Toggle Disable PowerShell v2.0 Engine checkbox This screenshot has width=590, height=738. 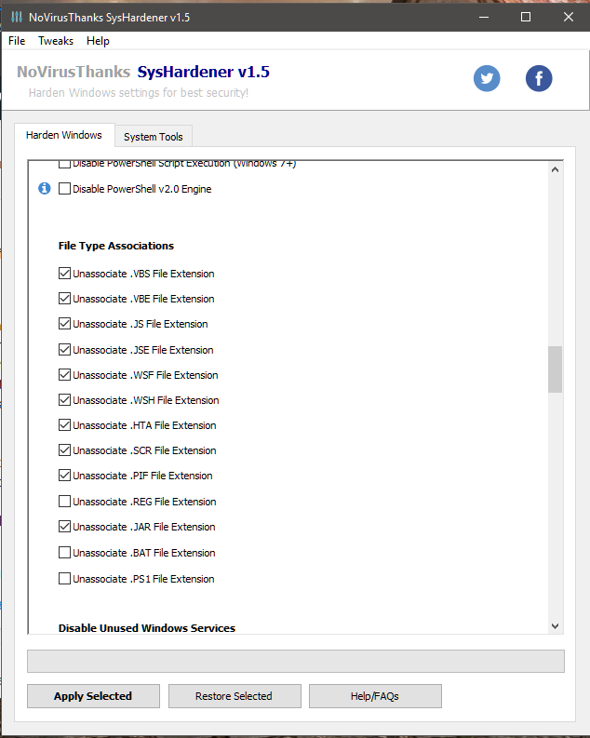64,189
